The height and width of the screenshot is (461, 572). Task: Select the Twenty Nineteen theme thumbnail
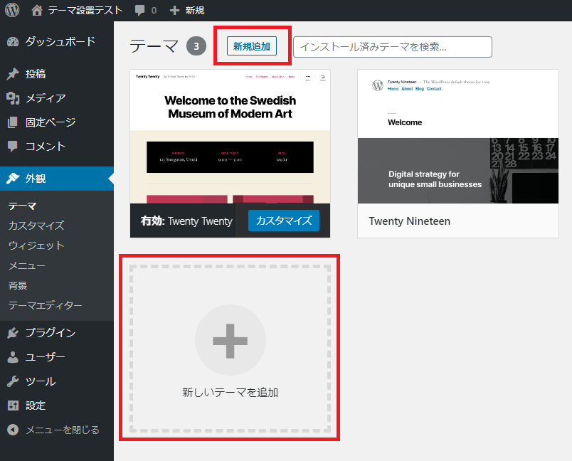click(x=457, y=137)
